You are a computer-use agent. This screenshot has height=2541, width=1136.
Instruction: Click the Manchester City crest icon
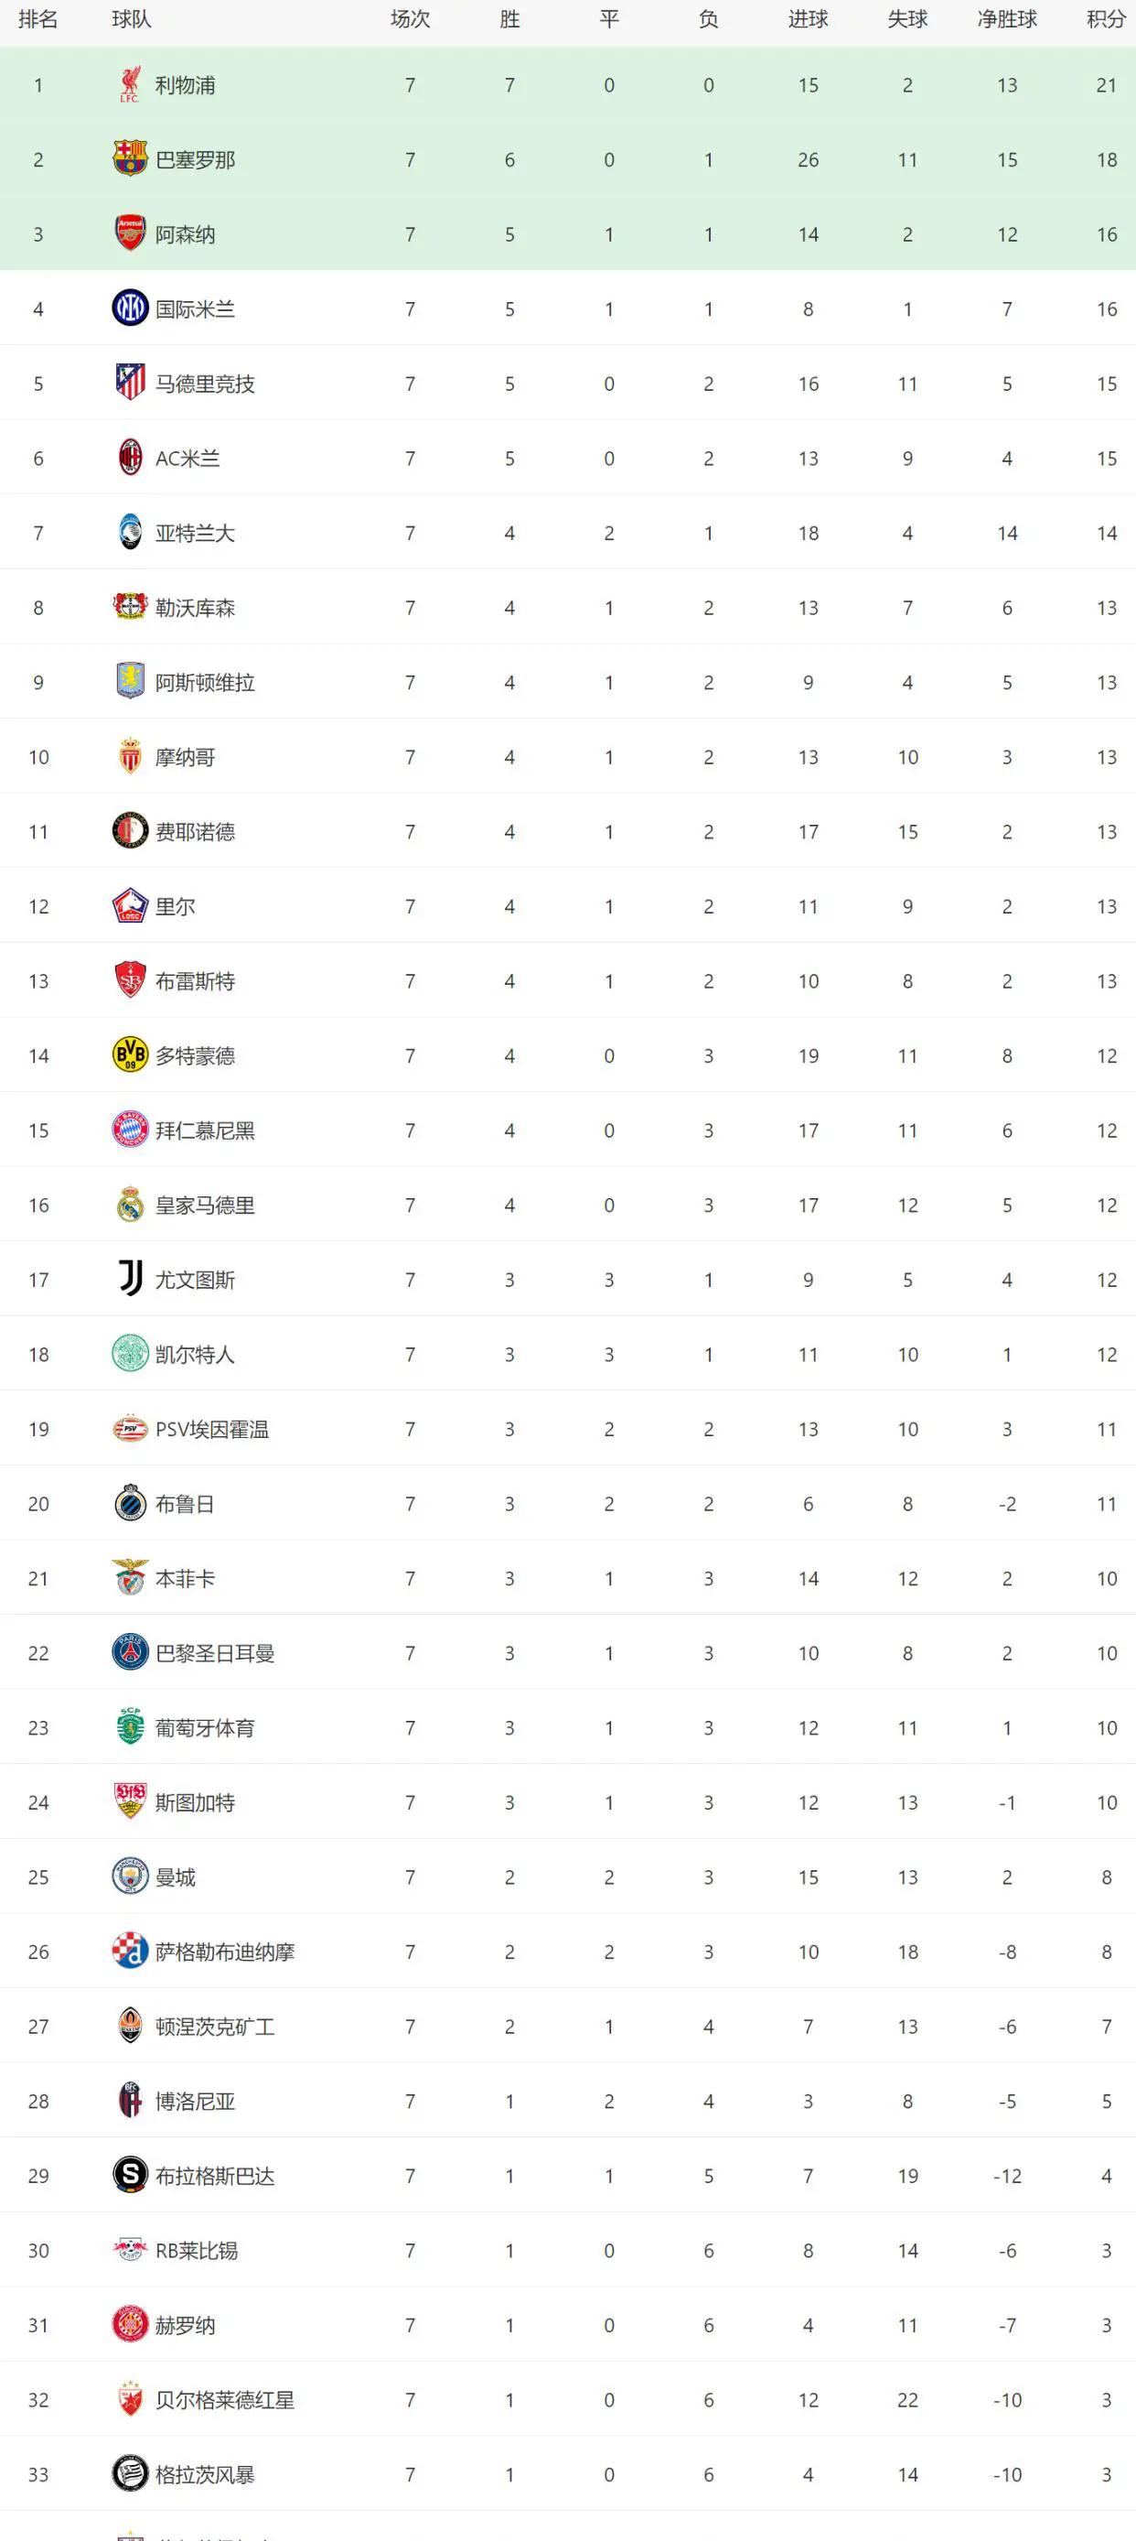point(130,1876)
